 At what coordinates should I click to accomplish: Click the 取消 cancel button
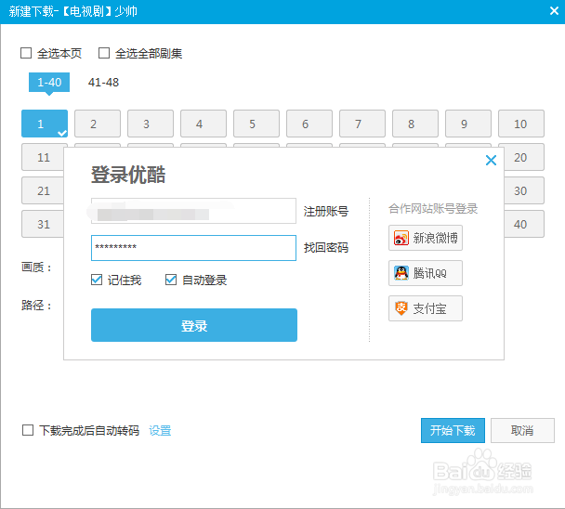pyautogui.click(x=522, y=430)
